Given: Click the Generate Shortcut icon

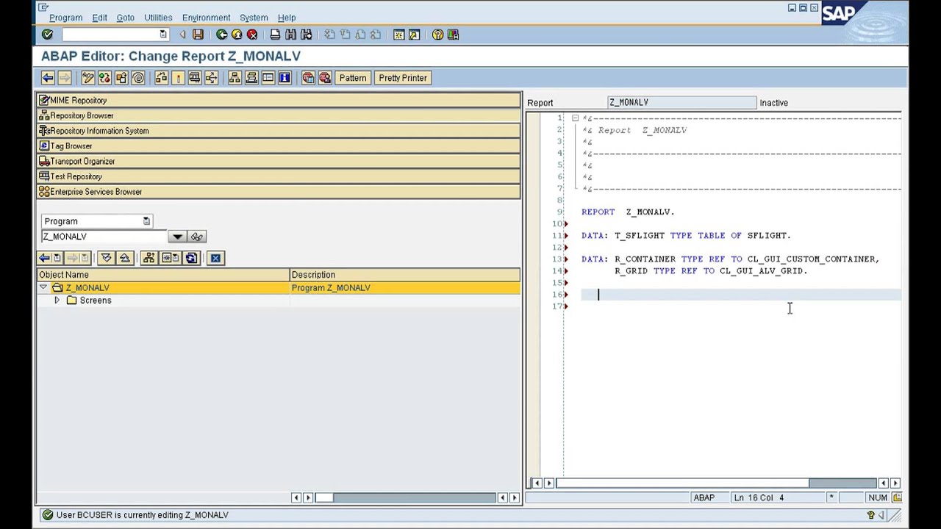Looking at the screenshot, I should pos(414,35).
